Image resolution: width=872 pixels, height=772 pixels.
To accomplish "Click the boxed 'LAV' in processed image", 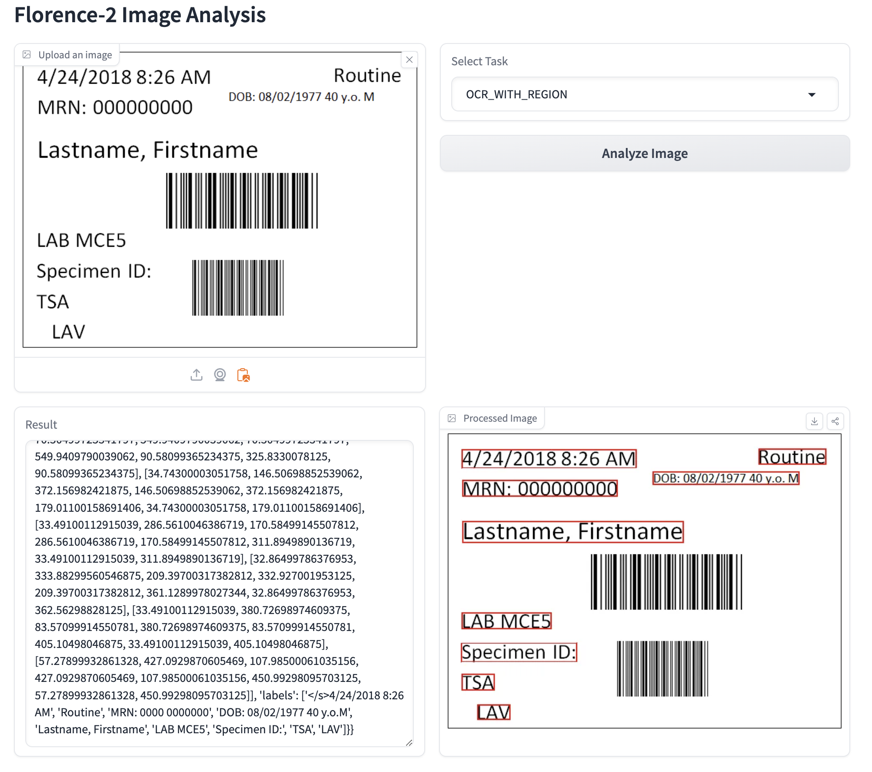I will [493, 712].
